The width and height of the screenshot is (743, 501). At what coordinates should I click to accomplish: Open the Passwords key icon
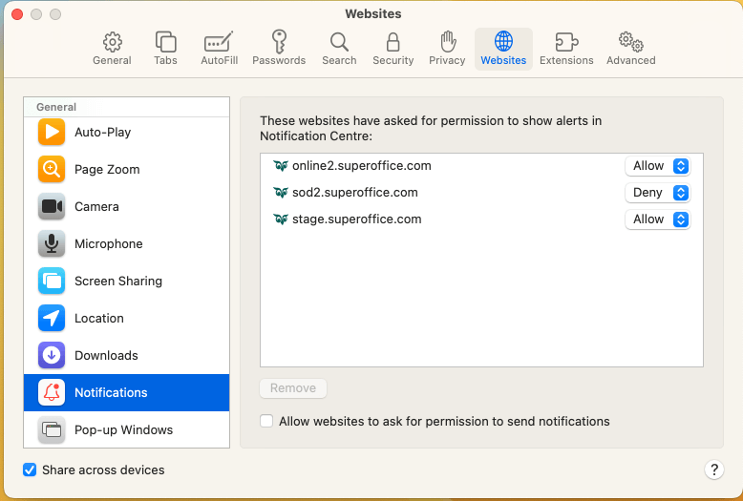[279, 42]
